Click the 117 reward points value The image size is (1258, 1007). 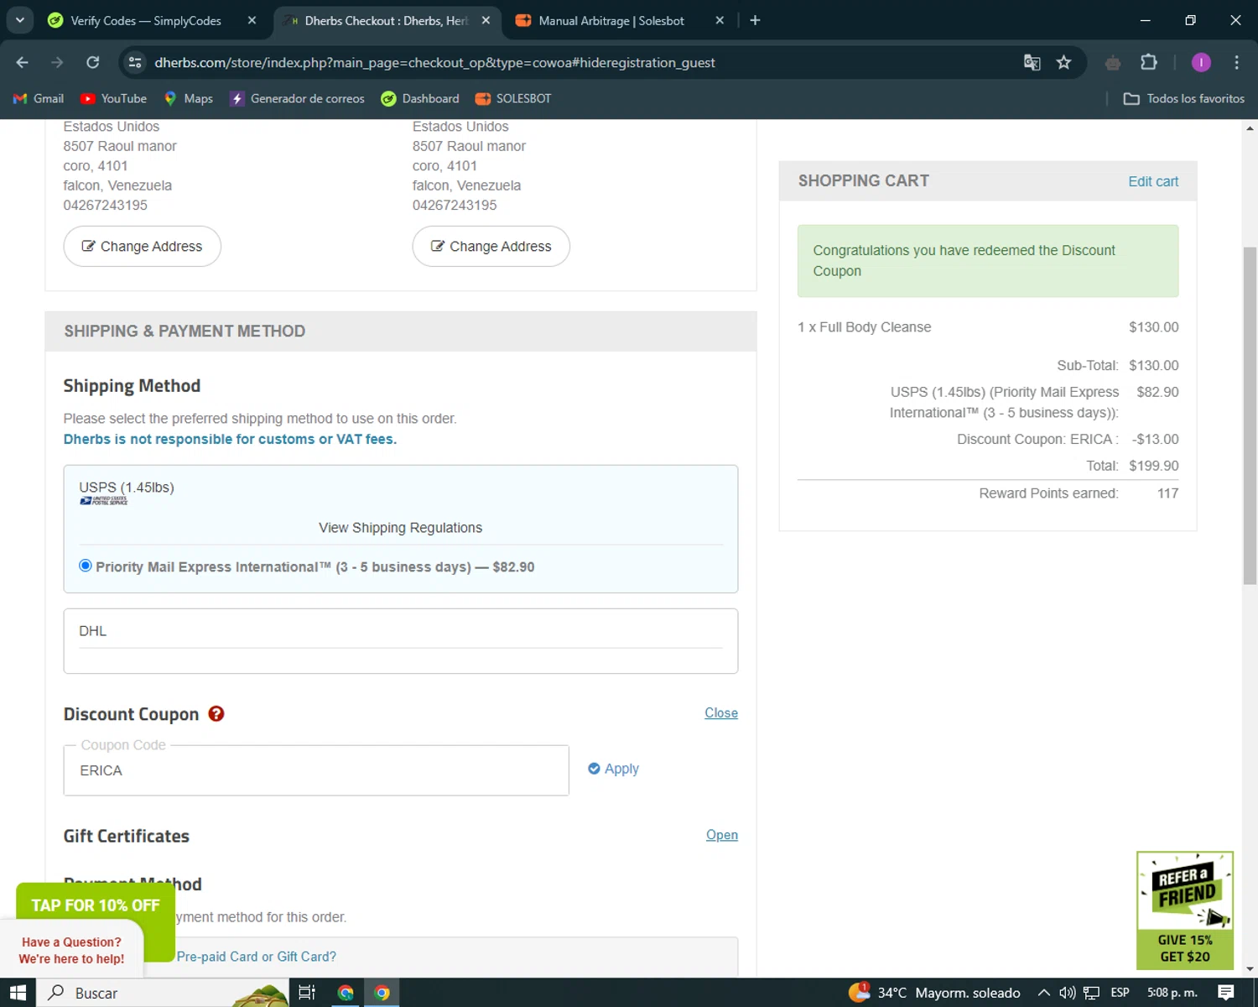click(1168, 493)
